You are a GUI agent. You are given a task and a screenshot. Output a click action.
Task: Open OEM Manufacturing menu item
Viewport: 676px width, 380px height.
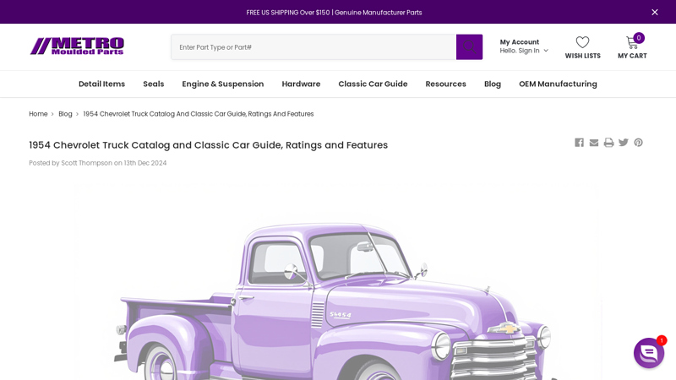(558, 84)
